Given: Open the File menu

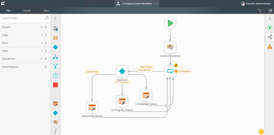Looking at the screenshot, I should pyautogui.click(x=8, y=11).
